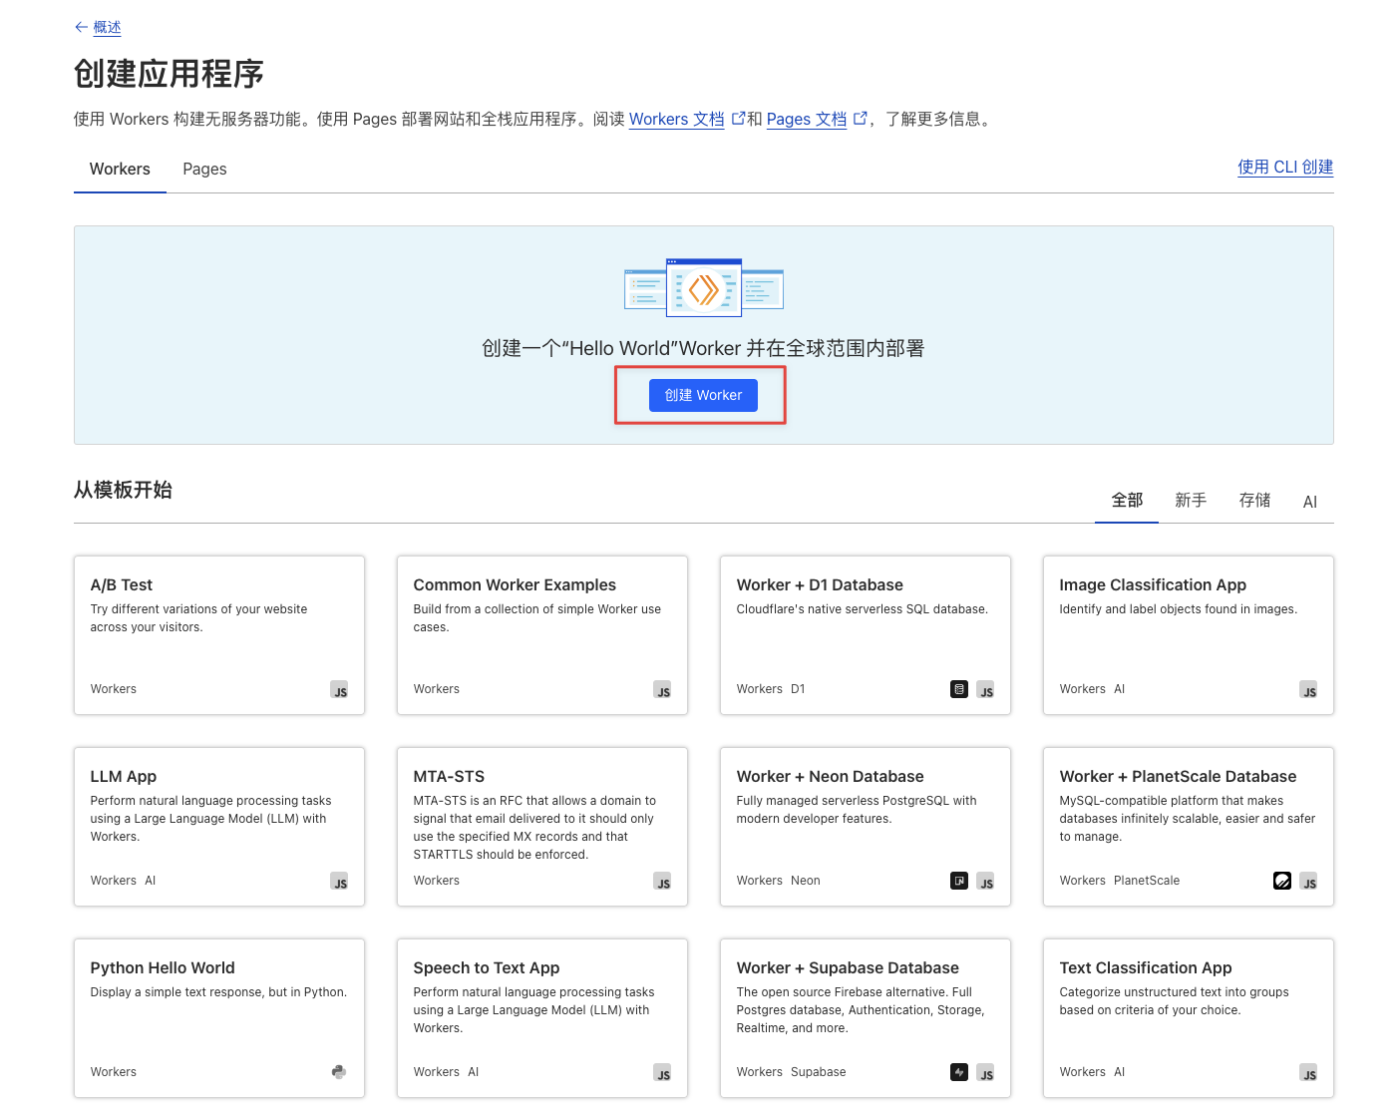Click JS icon on Image Classification App card

click(x=1308, y=689)
